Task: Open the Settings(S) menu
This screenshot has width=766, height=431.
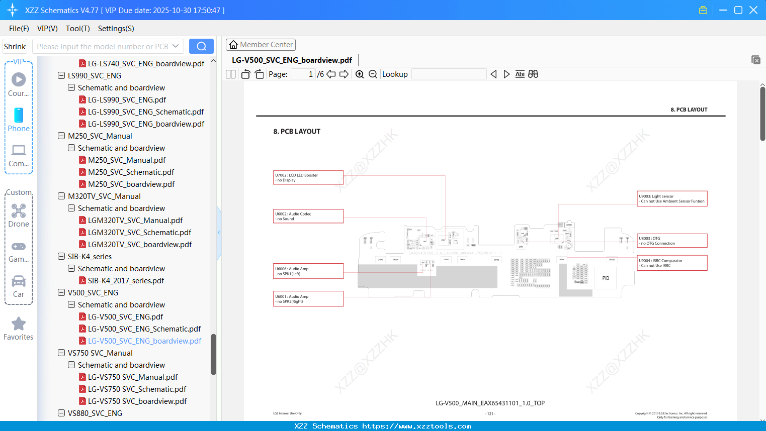Action: pyautogui.click(x=116, y=29)
